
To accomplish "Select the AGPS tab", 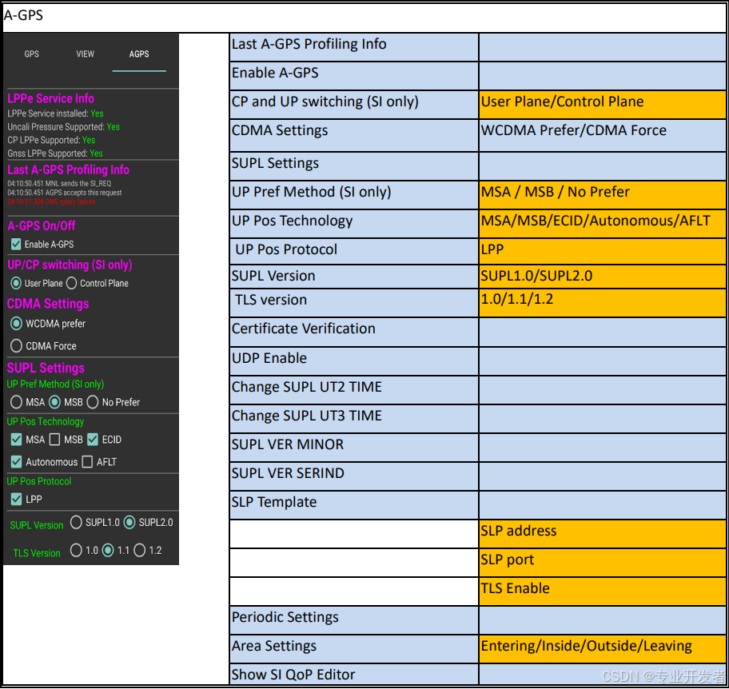I will (x=139, y=54).
